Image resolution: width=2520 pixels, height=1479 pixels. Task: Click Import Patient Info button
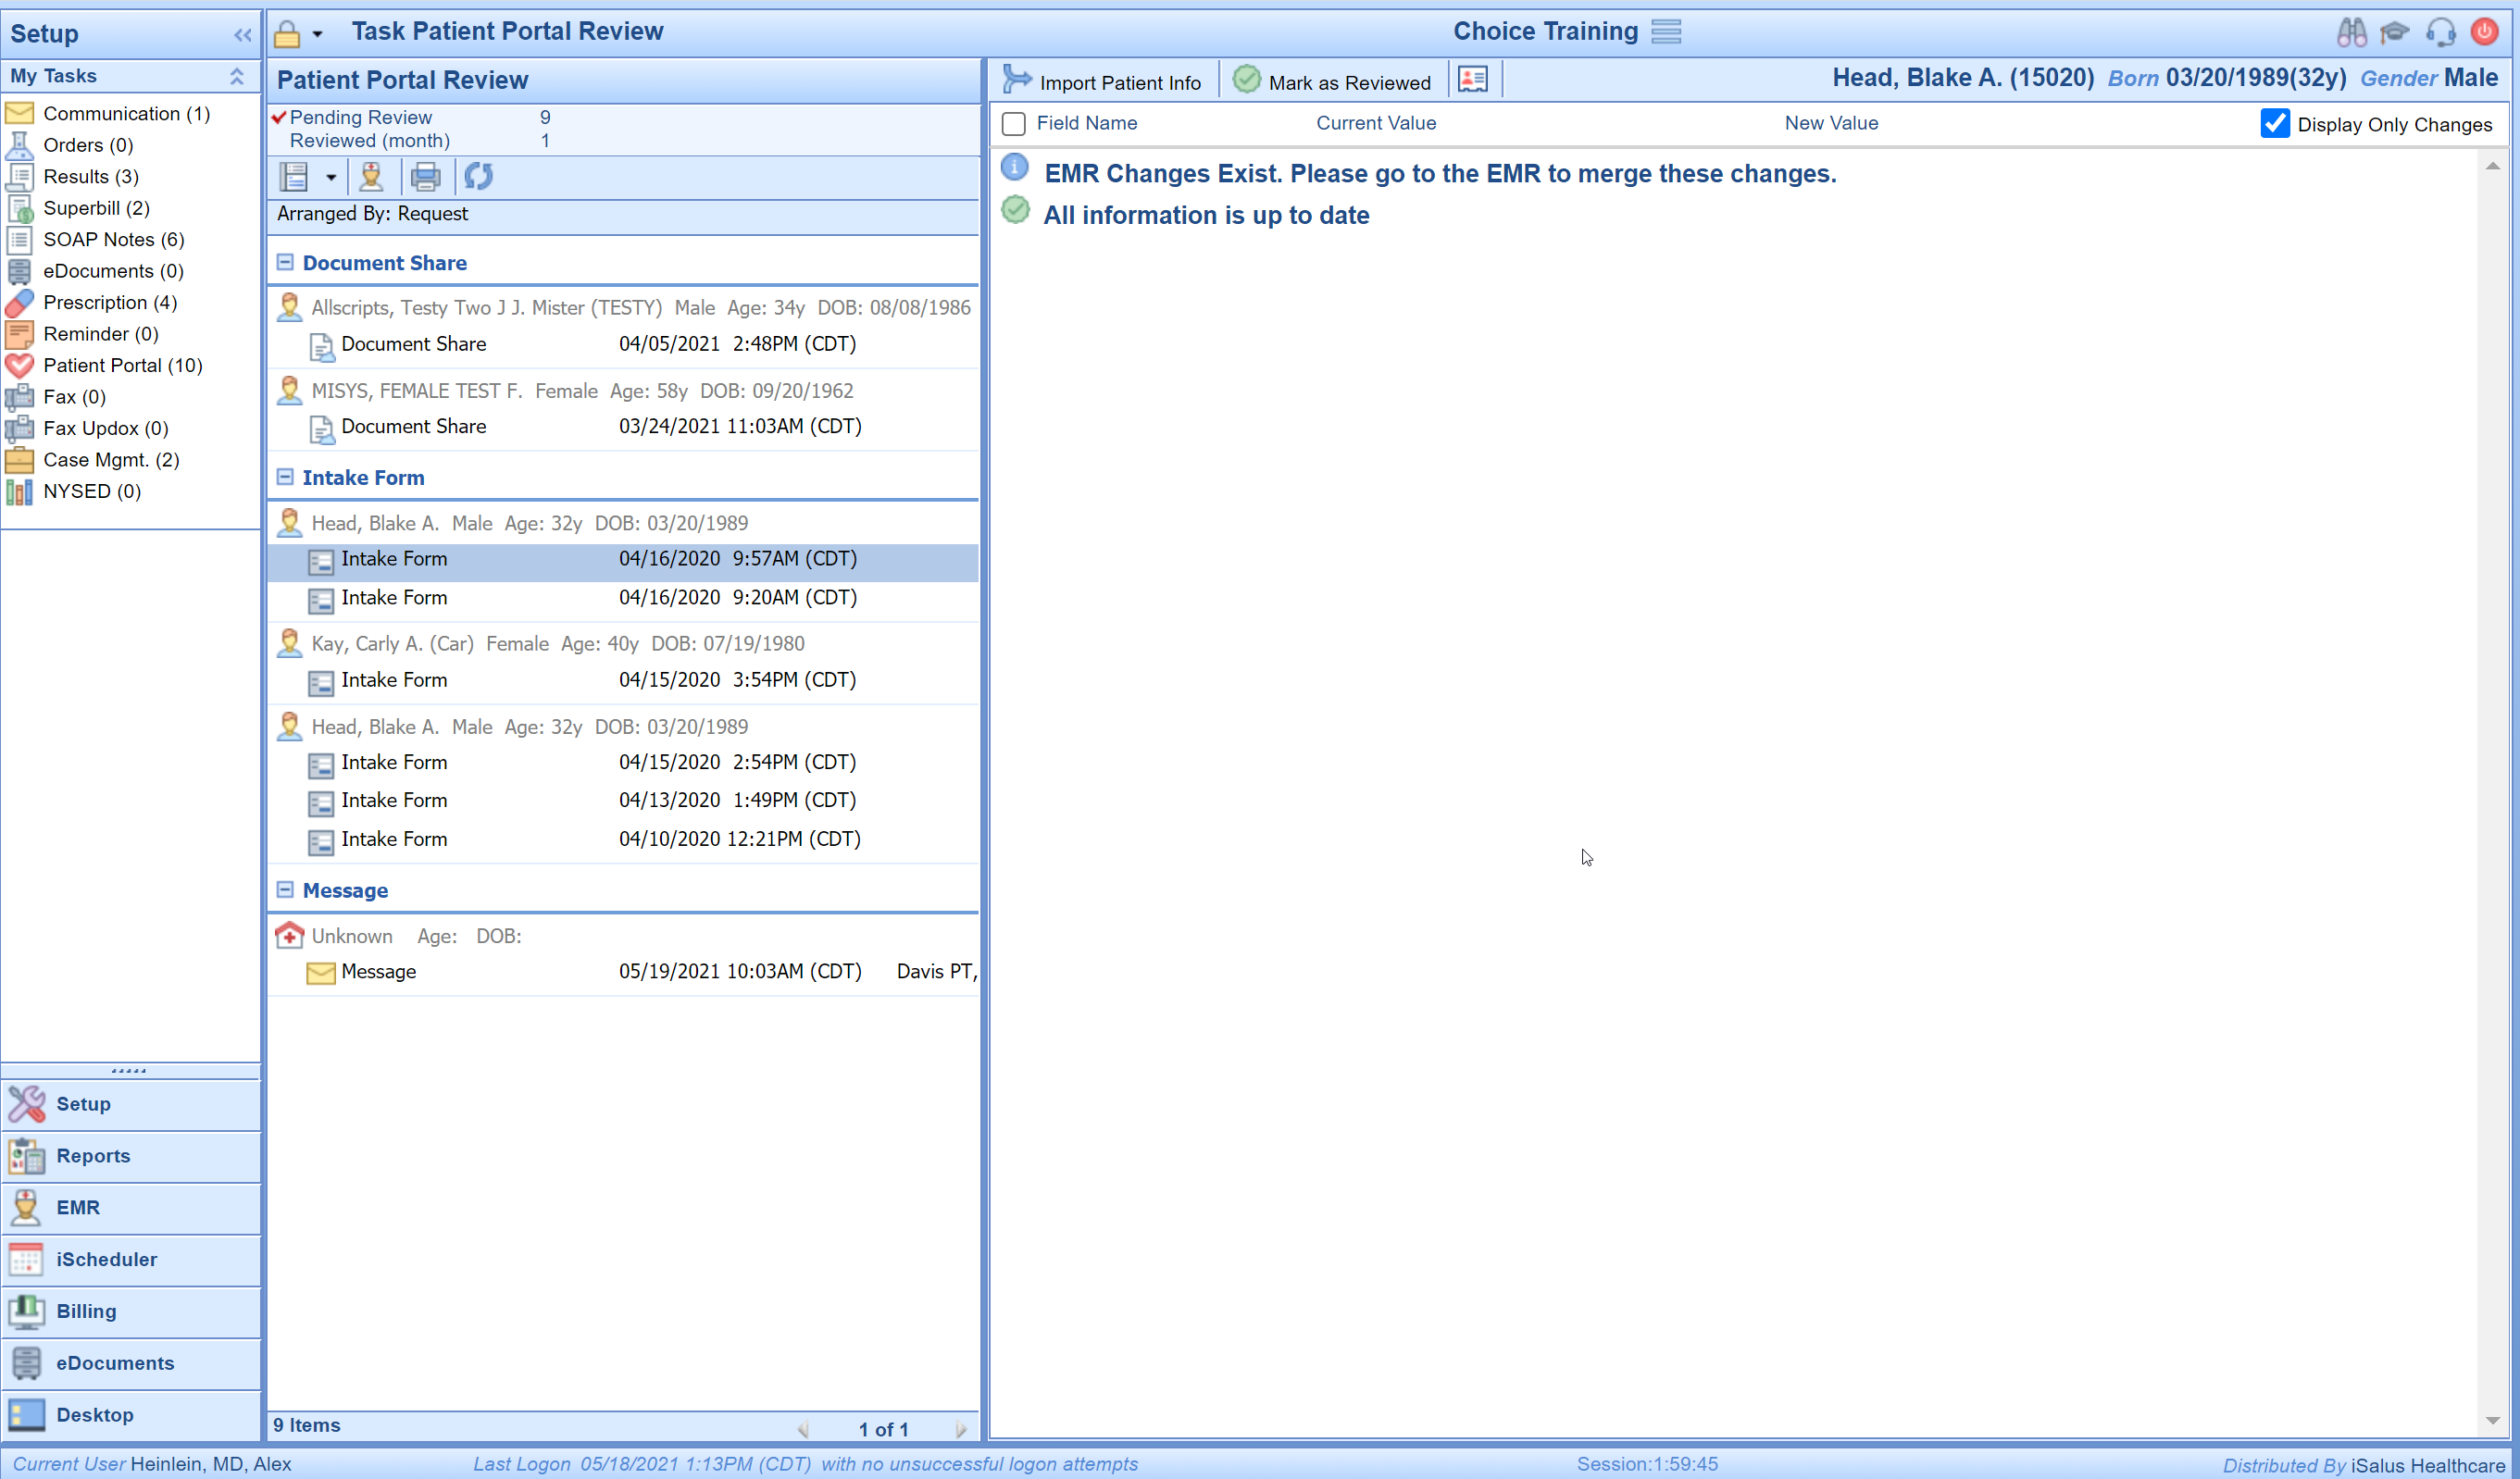tap(1102, 81)
